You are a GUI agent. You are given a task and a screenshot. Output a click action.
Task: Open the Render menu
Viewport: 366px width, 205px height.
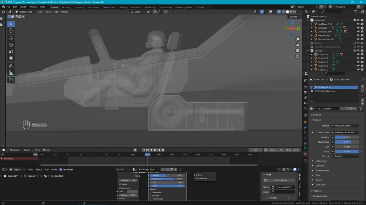(x=23, y=7)
